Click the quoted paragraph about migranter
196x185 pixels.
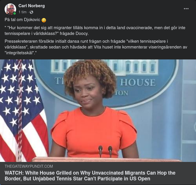95,31
